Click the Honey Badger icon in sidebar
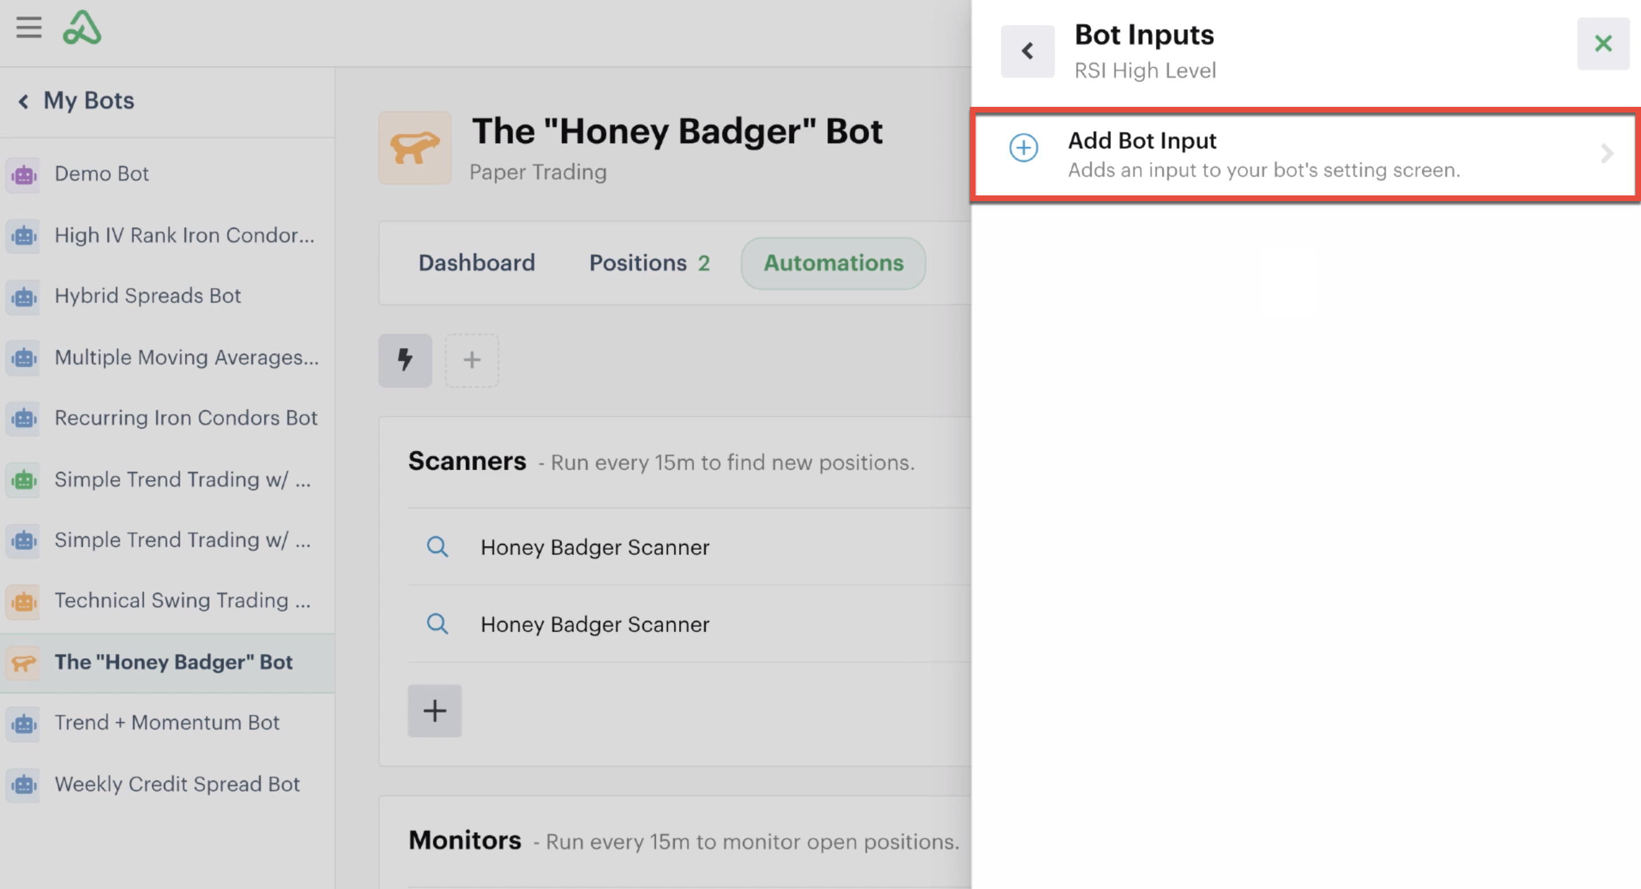Screen dimensions: 1641x889 tap(23, 662)
